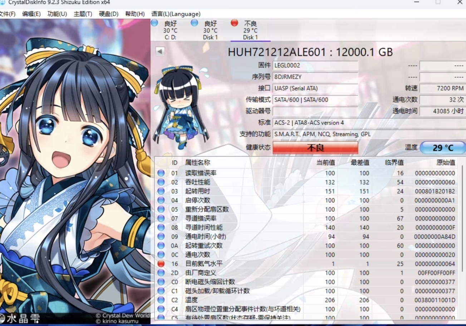Image resolution: width=466 pixels, height=326 pixels.
Task: Click the status orb of 吞吐性能 row
Action: (x=161, y=182)
